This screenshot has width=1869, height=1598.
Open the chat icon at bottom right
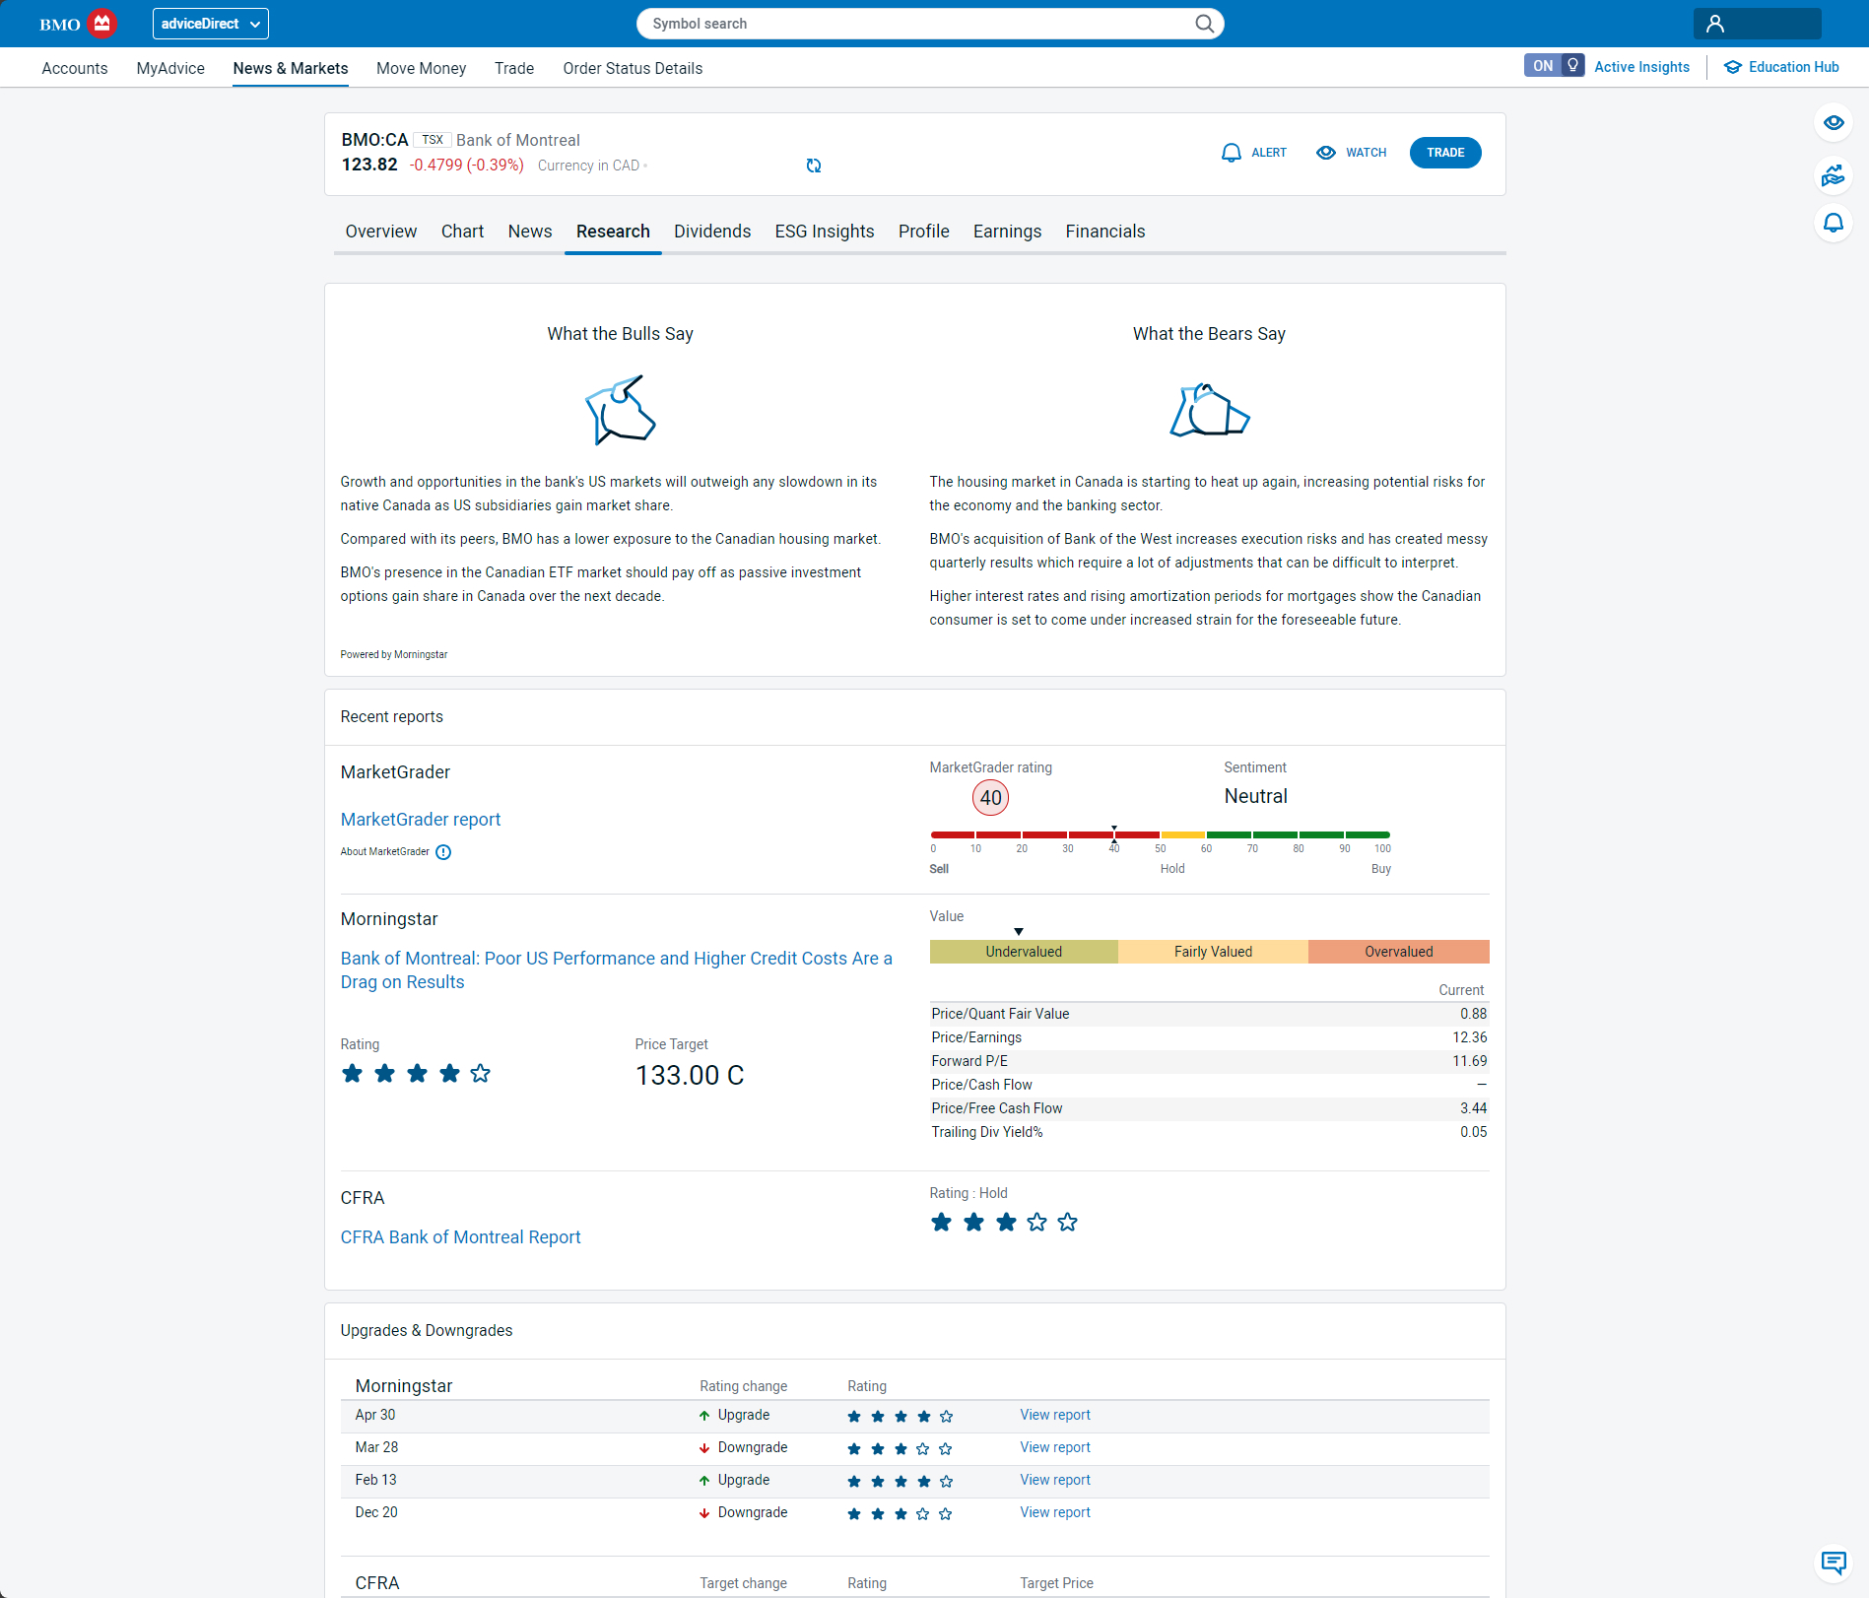tap(1833, 1562)
